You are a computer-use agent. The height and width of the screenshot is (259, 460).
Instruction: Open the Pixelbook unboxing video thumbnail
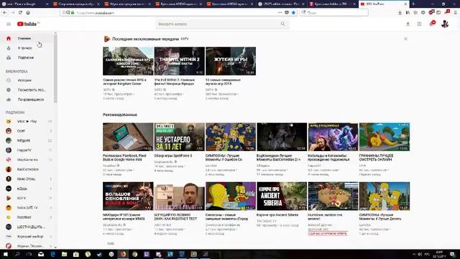pyautogui.click(x=128, y=137)
